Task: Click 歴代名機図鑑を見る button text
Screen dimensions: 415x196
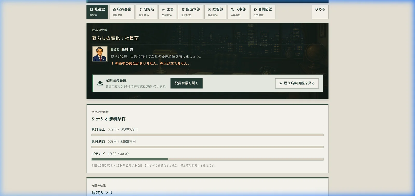Action: 299,83
